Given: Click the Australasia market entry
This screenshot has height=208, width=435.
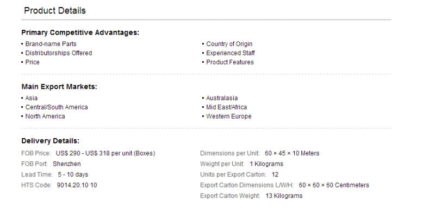Looking at the screenshot, I should pos(222,98).
